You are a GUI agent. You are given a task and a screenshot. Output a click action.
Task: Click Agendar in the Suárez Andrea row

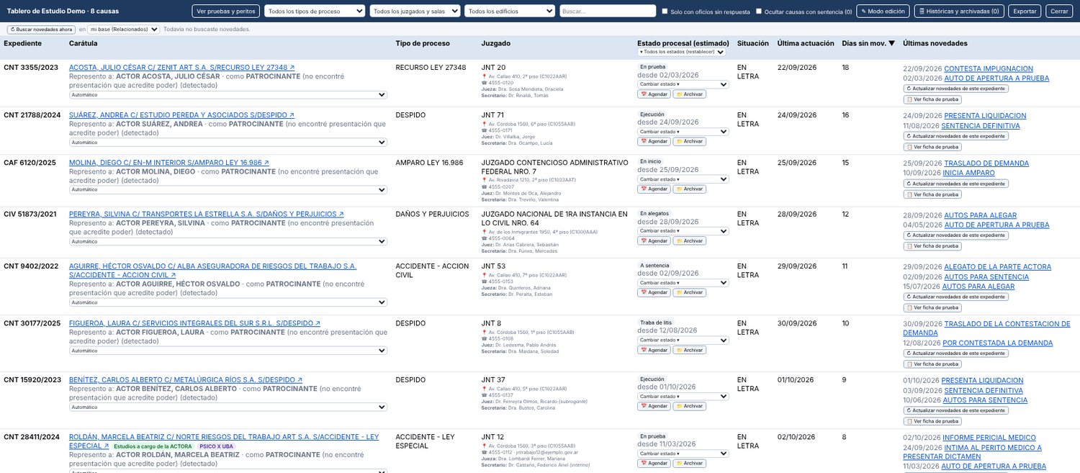click(x=654, y=141)
